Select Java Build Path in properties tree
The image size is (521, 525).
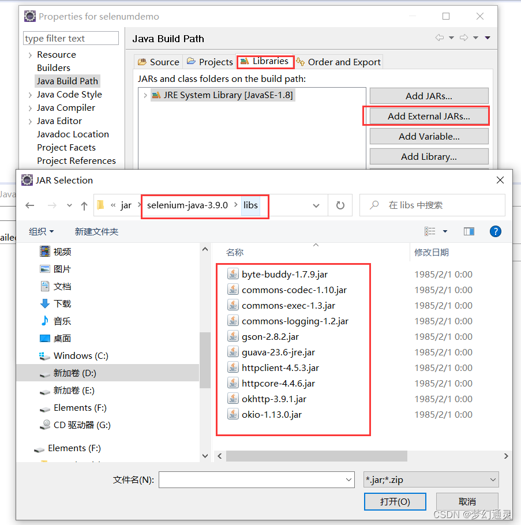pos(68,81)
